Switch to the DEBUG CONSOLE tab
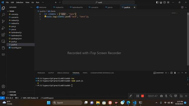Viewport: 189px width, 106px height. (63, 73)
